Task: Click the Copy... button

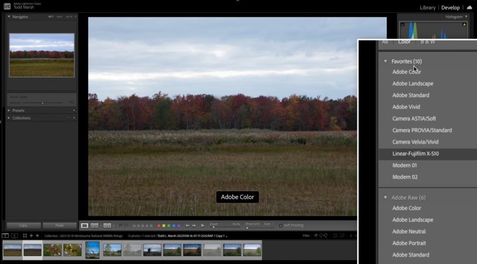Action: [x=24, y=225]
